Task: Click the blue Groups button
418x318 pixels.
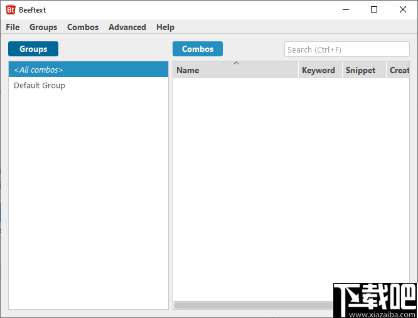Action: pyautogui.click(x=33, y=49)
